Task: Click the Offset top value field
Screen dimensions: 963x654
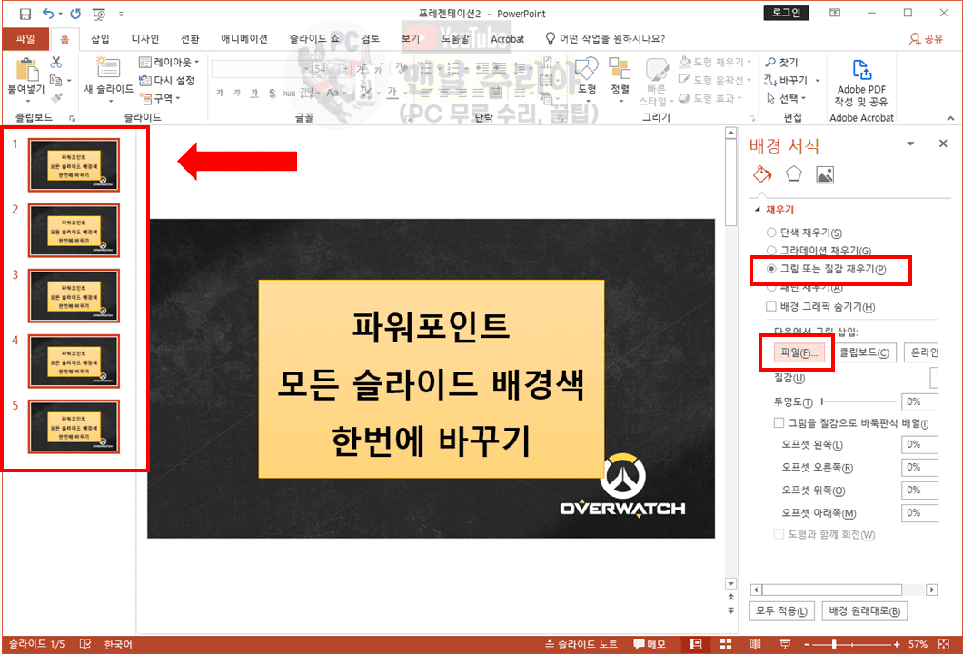Action: [x=918, y=490]
